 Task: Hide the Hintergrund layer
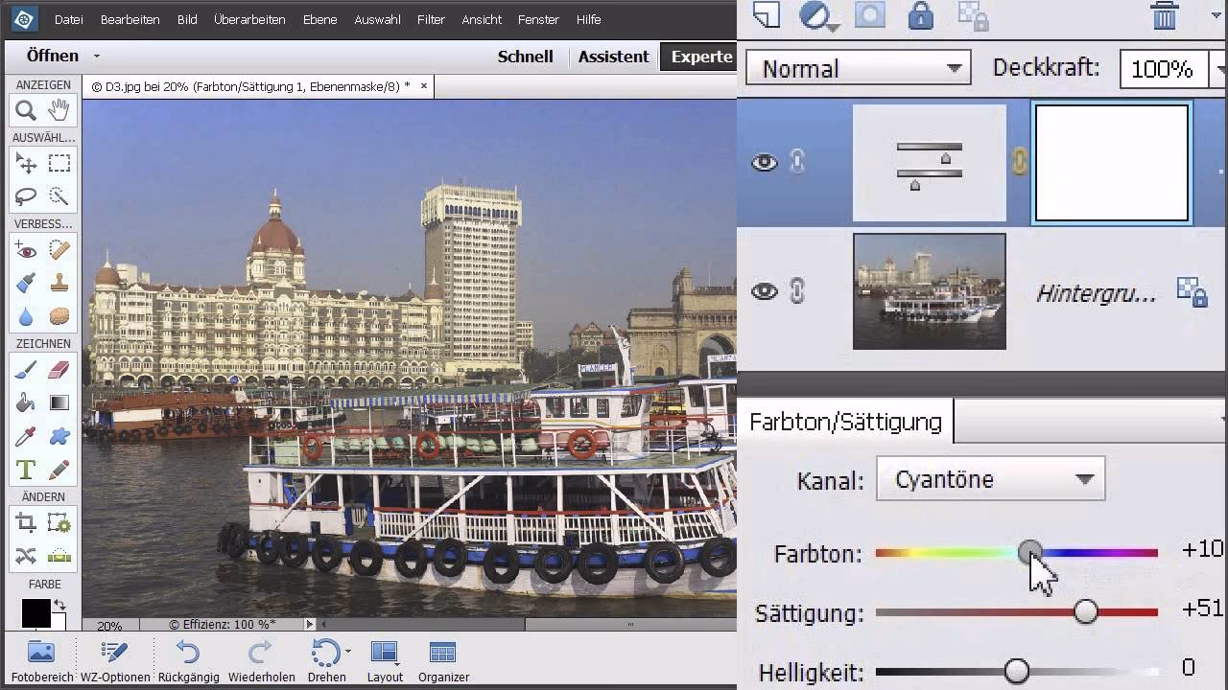(765, 290)
